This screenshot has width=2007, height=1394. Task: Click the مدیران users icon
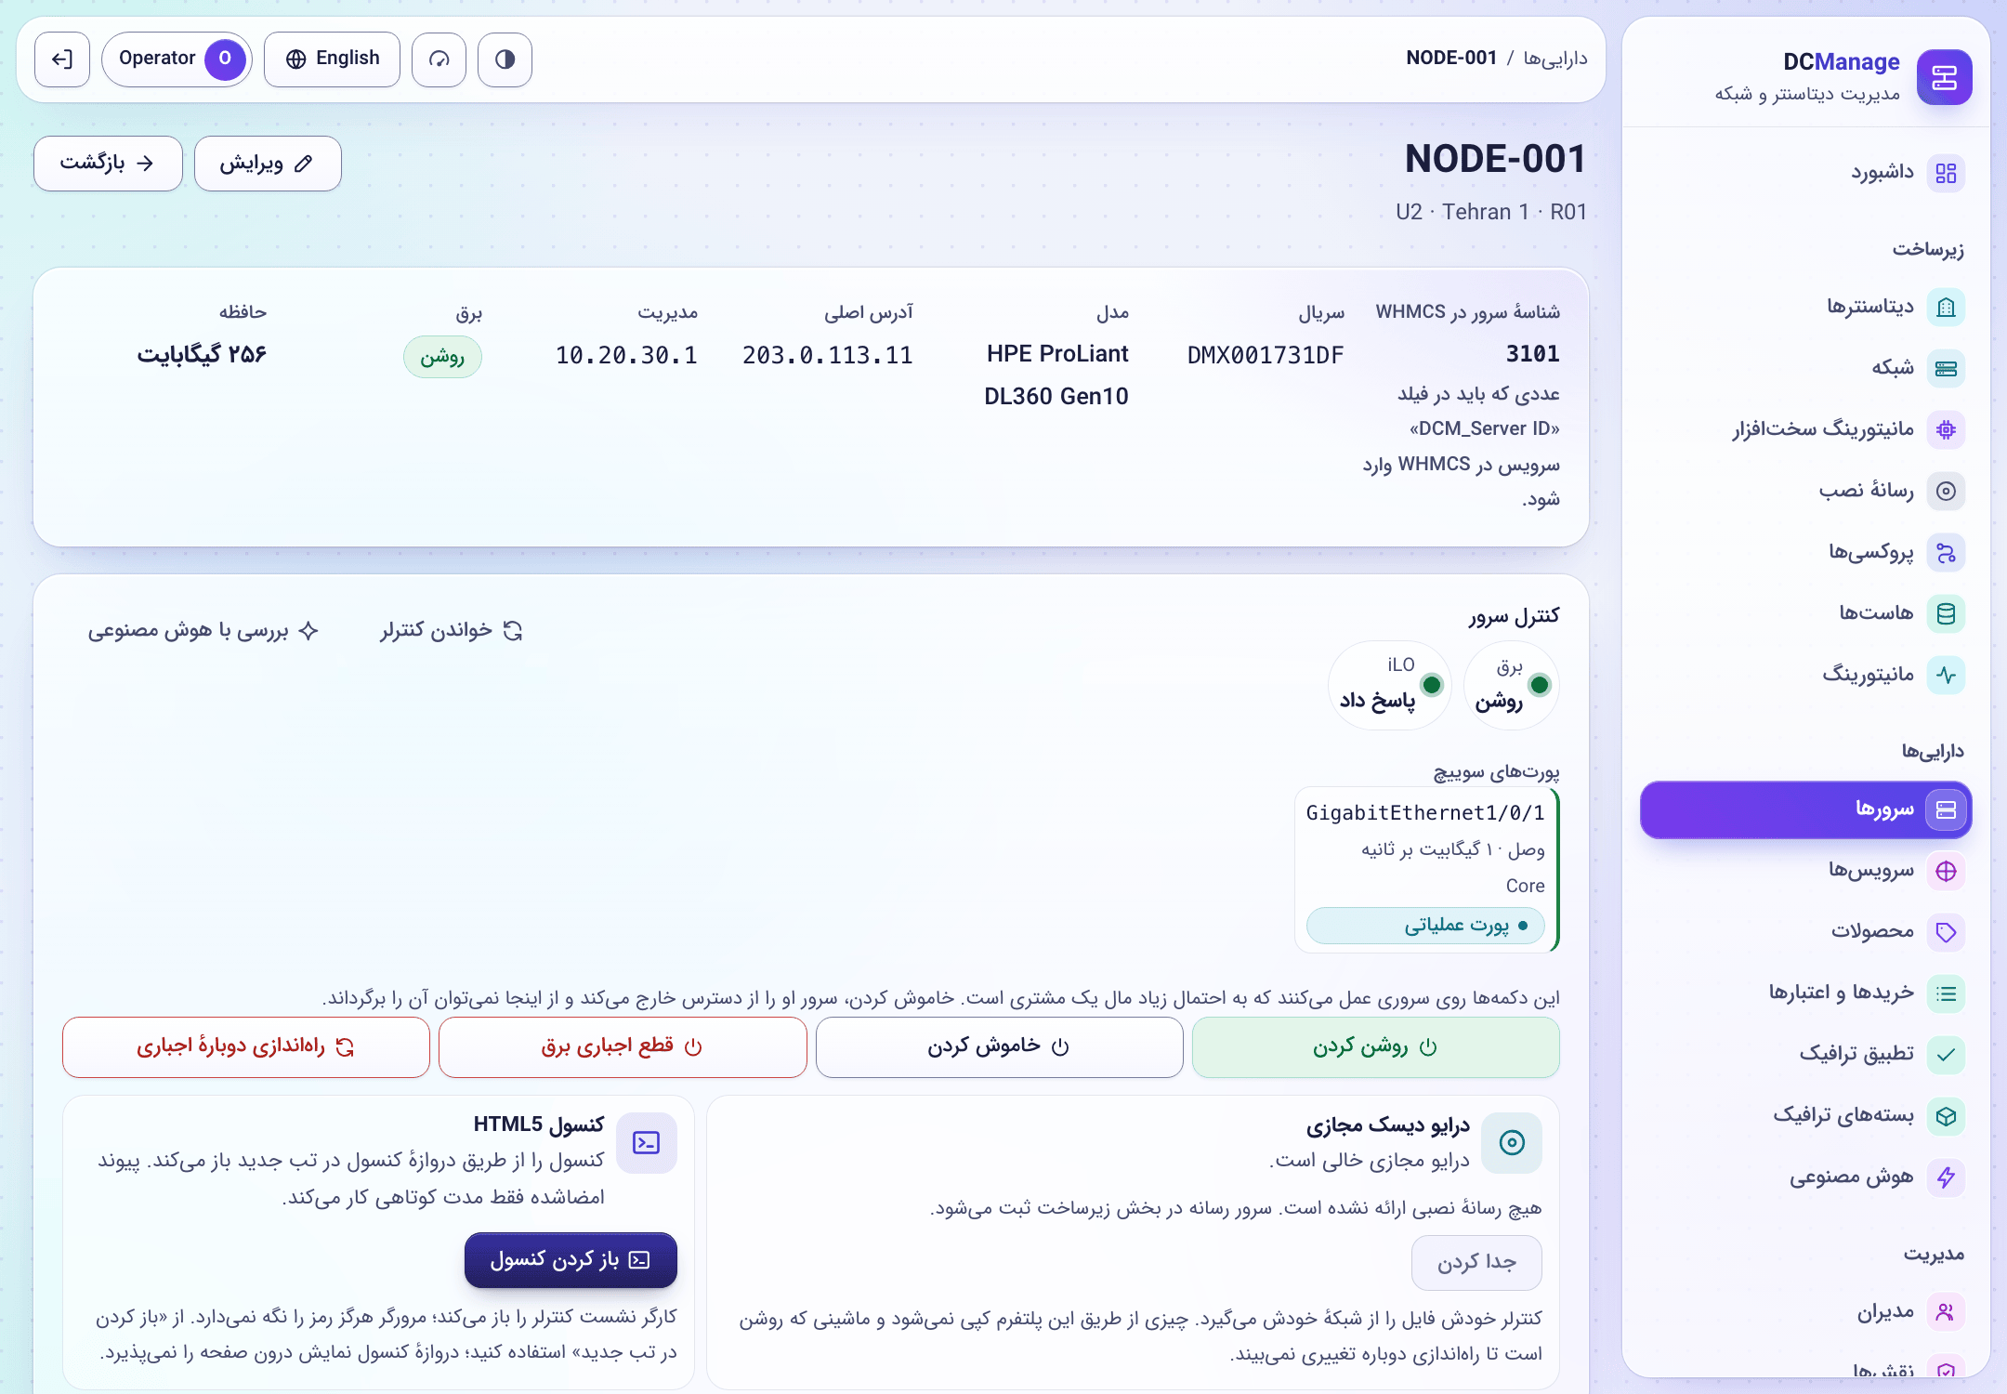pos(1946,1312)
